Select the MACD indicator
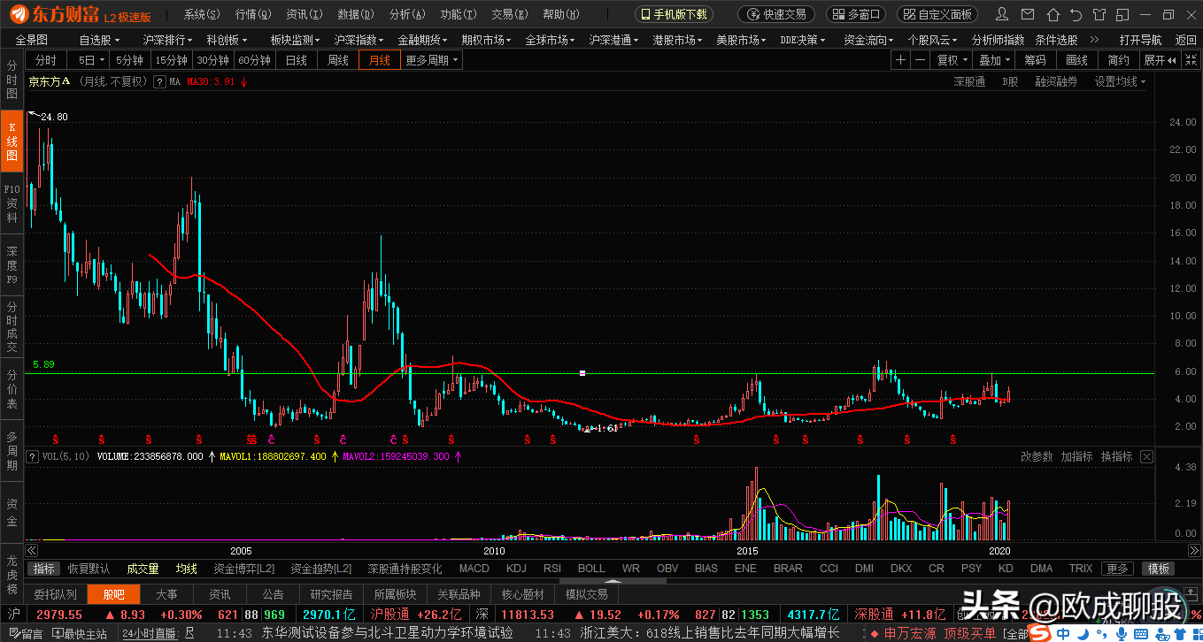The height and width of the screenshot is (642, 1203). (x=474, y=569)
